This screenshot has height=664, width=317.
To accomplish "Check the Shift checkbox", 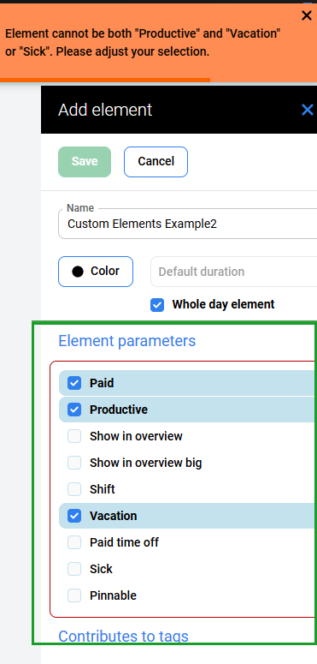I will [74, 489].
